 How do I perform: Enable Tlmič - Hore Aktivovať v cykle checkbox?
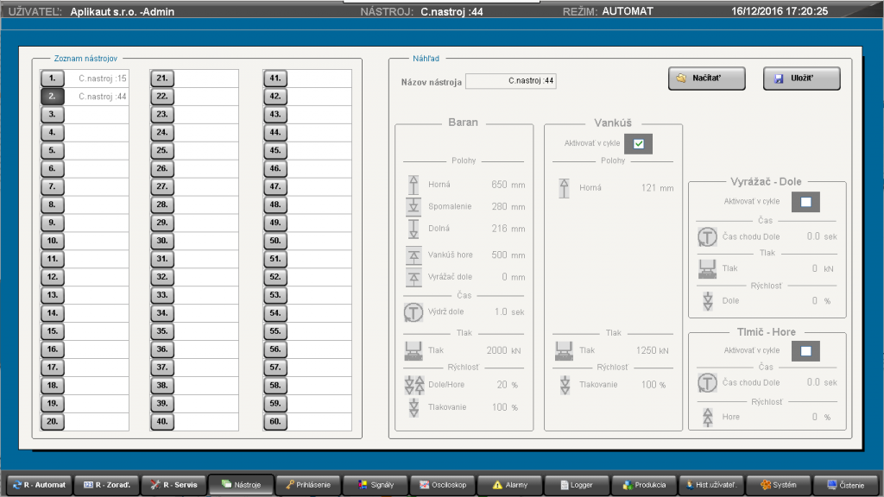(x=805, y=351)
